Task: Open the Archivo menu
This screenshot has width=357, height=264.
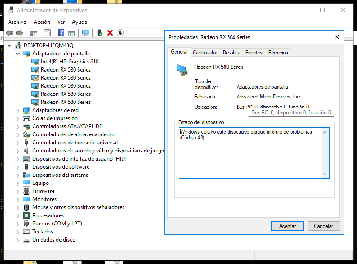Action: (17, 22)
